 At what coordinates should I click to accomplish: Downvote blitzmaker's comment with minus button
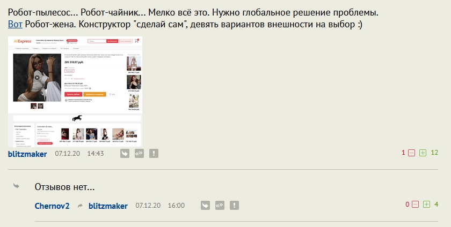pos(412,153)
